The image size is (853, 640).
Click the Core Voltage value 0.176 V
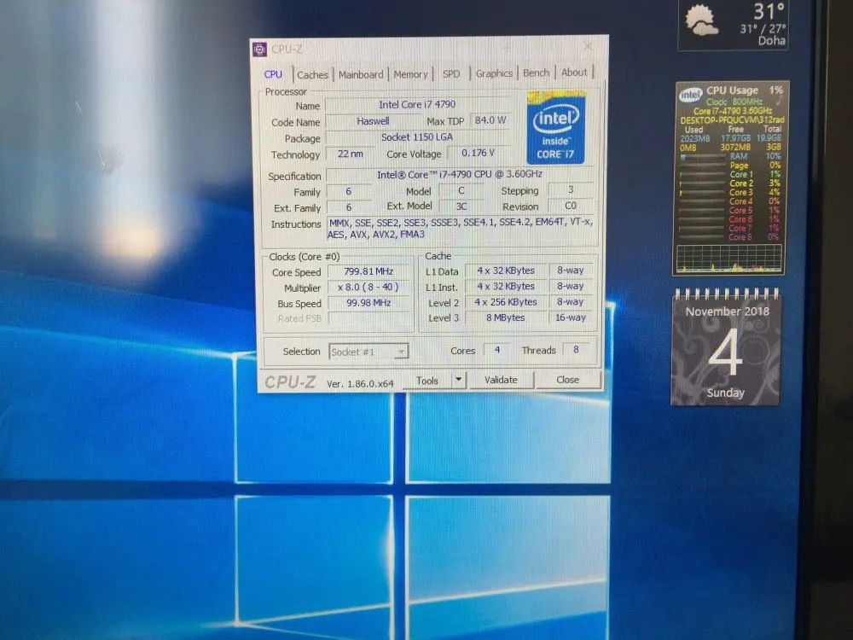[x=478, y=153]
